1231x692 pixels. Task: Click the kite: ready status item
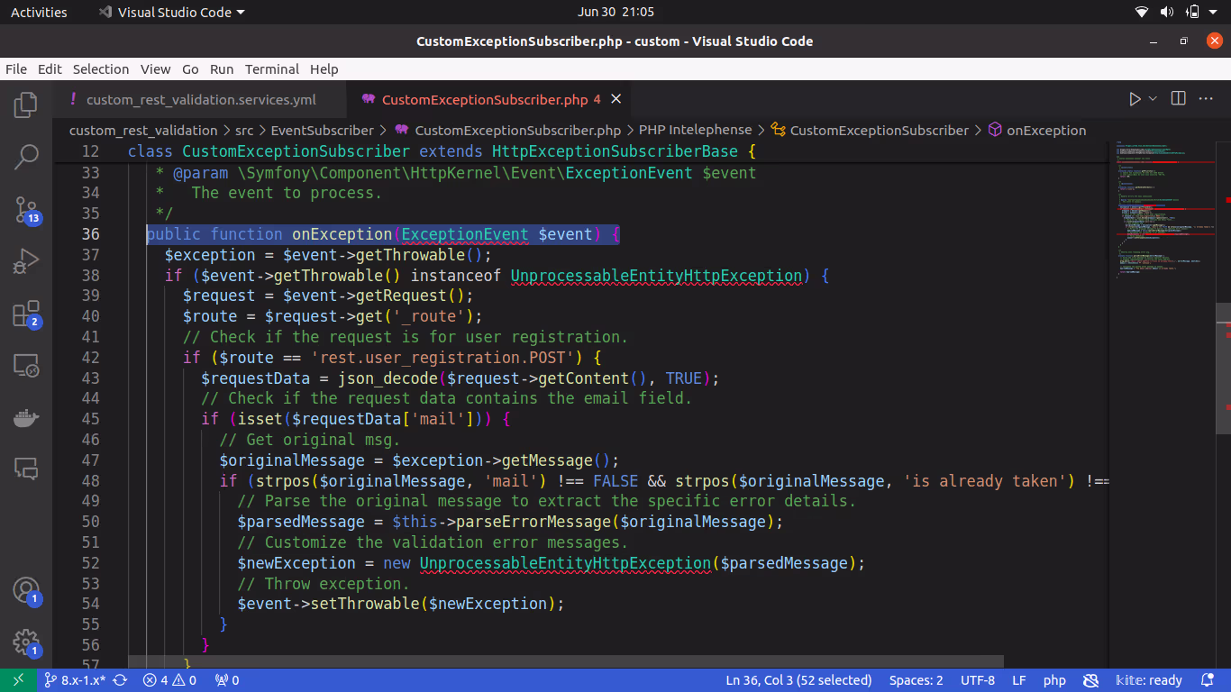(1149, 680)
